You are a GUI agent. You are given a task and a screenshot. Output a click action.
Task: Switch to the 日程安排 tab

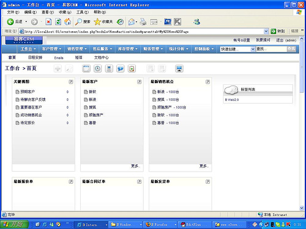click(x=35, y=57)
